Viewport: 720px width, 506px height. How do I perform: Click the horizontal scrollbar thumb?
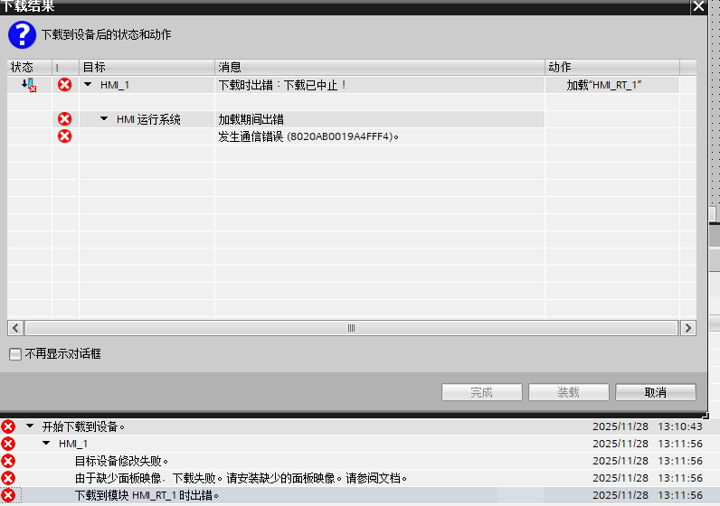click(351, 328)
